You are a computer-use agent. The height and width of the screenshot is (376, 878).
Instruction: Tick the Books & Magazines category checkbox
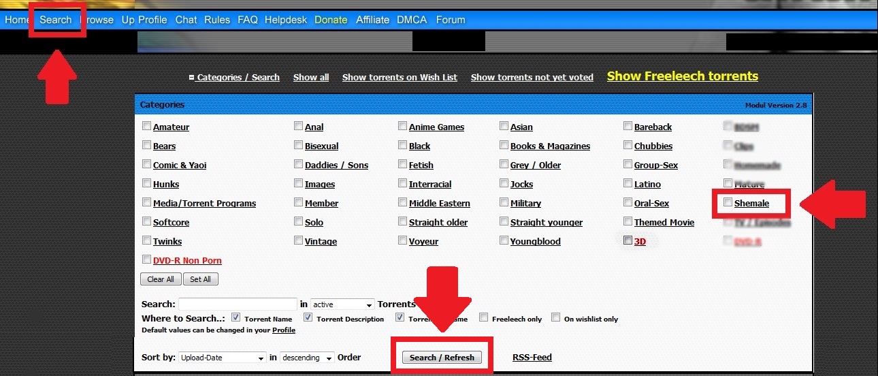504,145
